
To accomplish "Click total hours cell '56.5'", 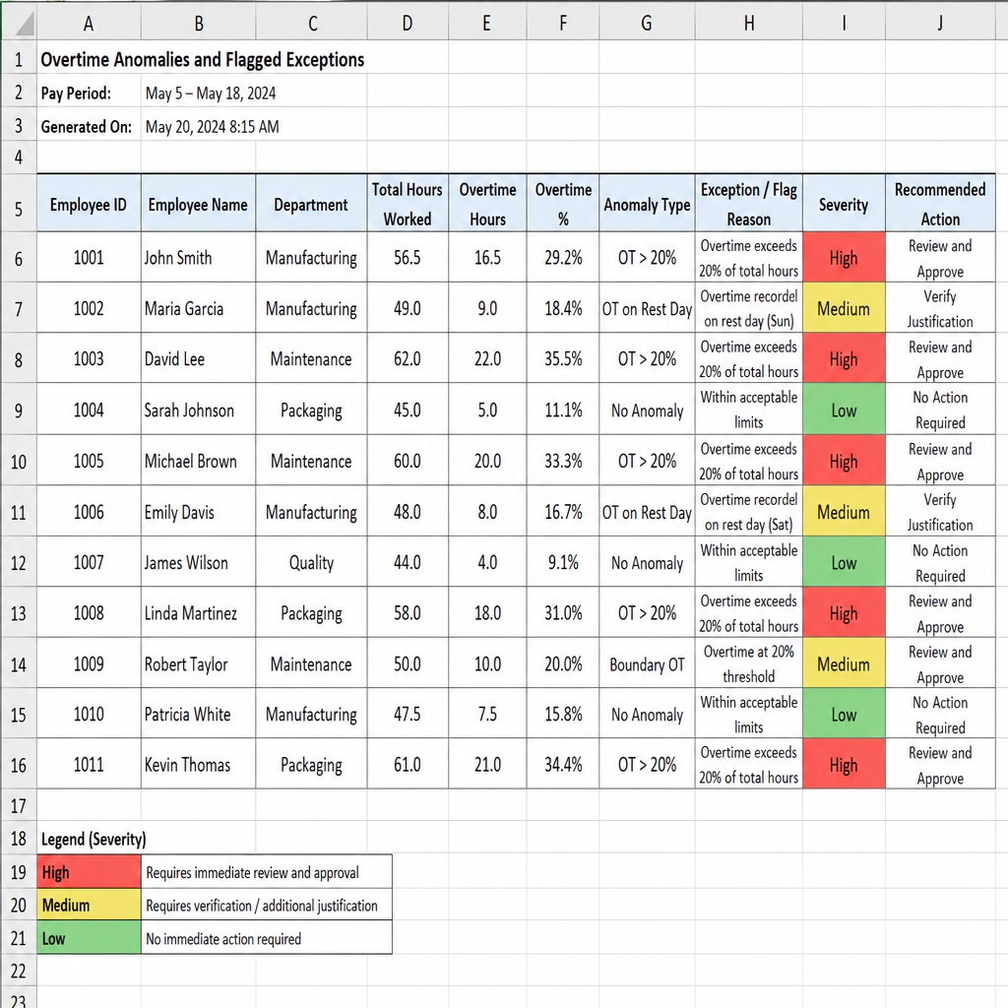I will click(408, 257).
